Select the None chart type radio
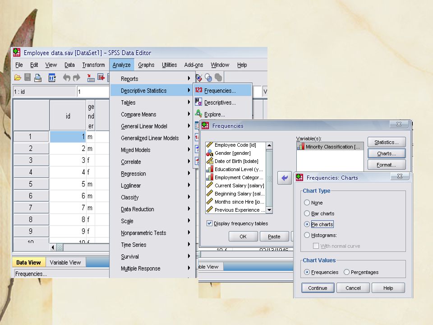The width and height of the screenshot is (433, 325). [307, 202]
